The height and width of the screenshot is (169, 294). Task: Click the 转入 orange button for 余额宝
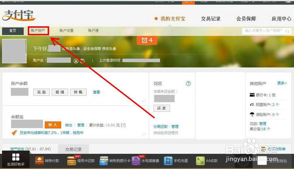53,125
